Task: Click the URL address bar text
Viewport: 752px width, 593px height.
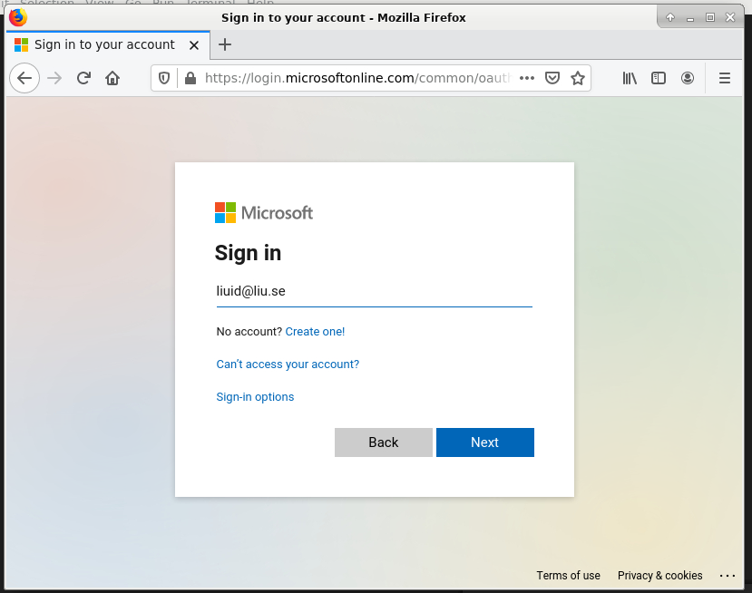Action: 358,78
